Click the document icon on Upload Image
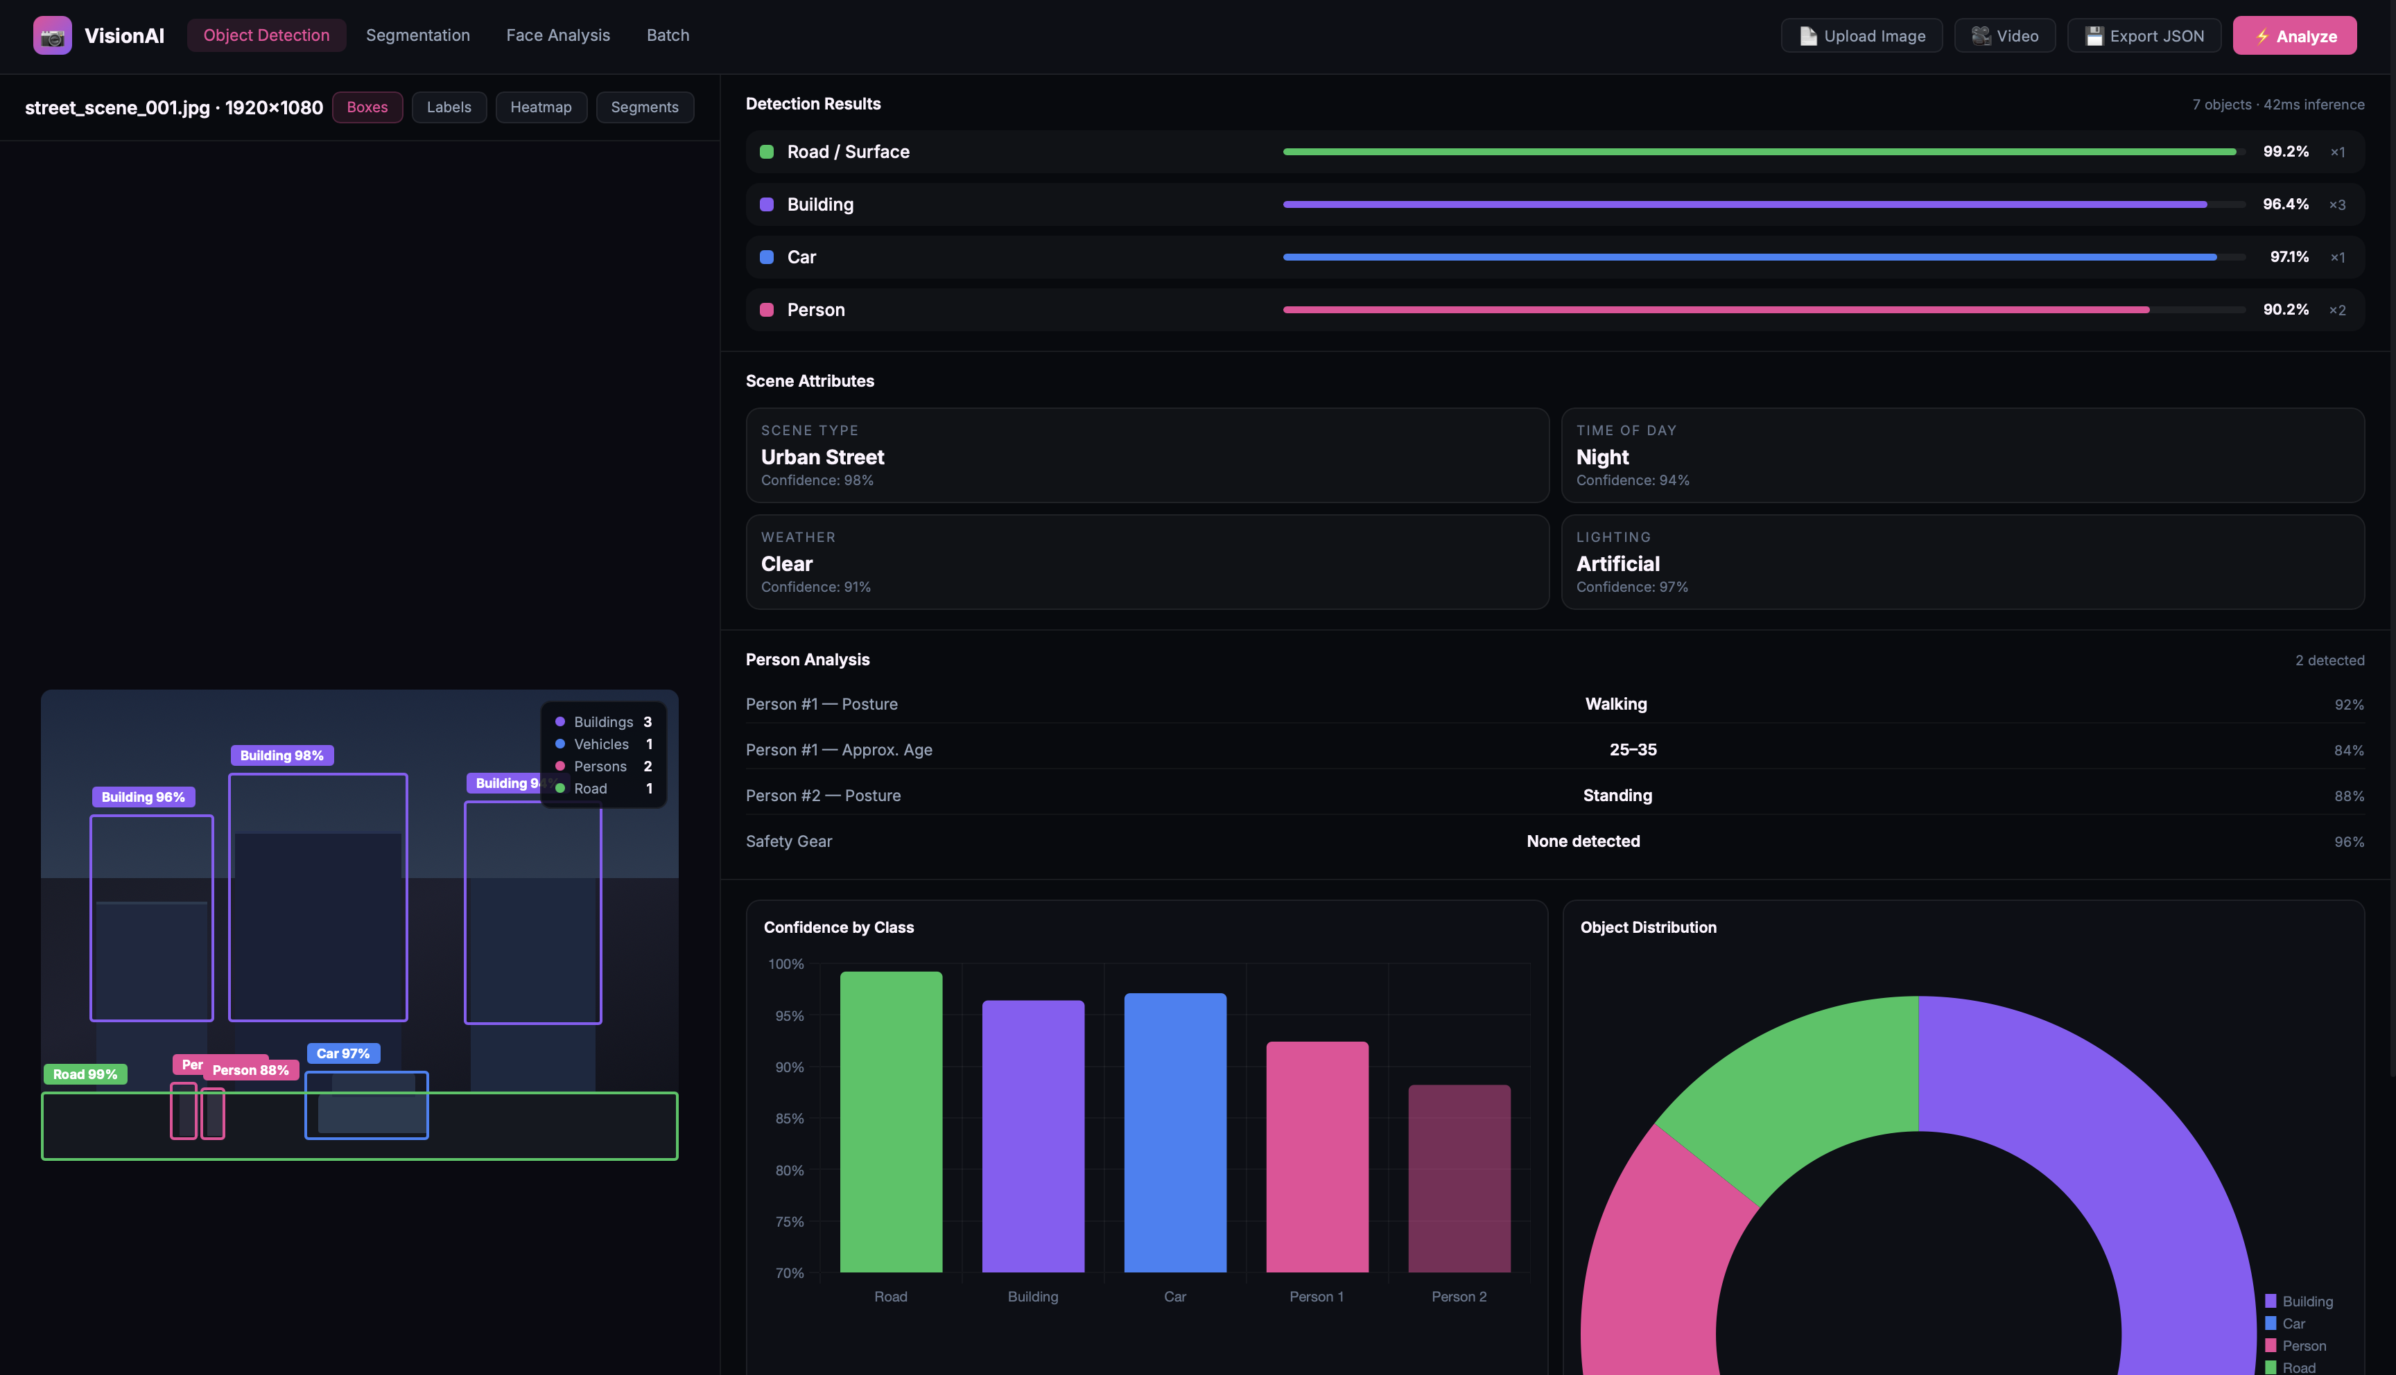The image size is (2396, 1375). coord(1807,36)
